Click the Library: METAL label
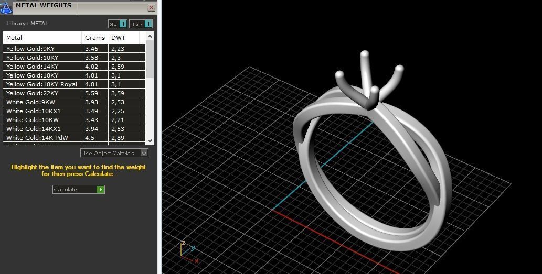This screenshot has width=542, height=274. (x=27, y=24)
